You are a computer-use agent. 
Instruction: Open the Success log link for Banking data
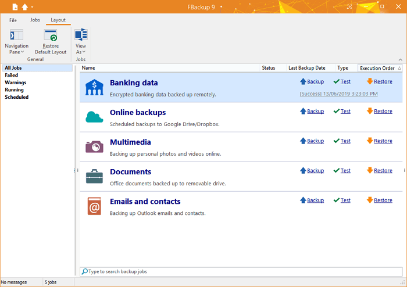[x=338, y=94]
